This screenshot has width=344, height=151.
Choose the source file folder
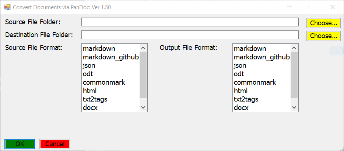(x=323, y=23)
